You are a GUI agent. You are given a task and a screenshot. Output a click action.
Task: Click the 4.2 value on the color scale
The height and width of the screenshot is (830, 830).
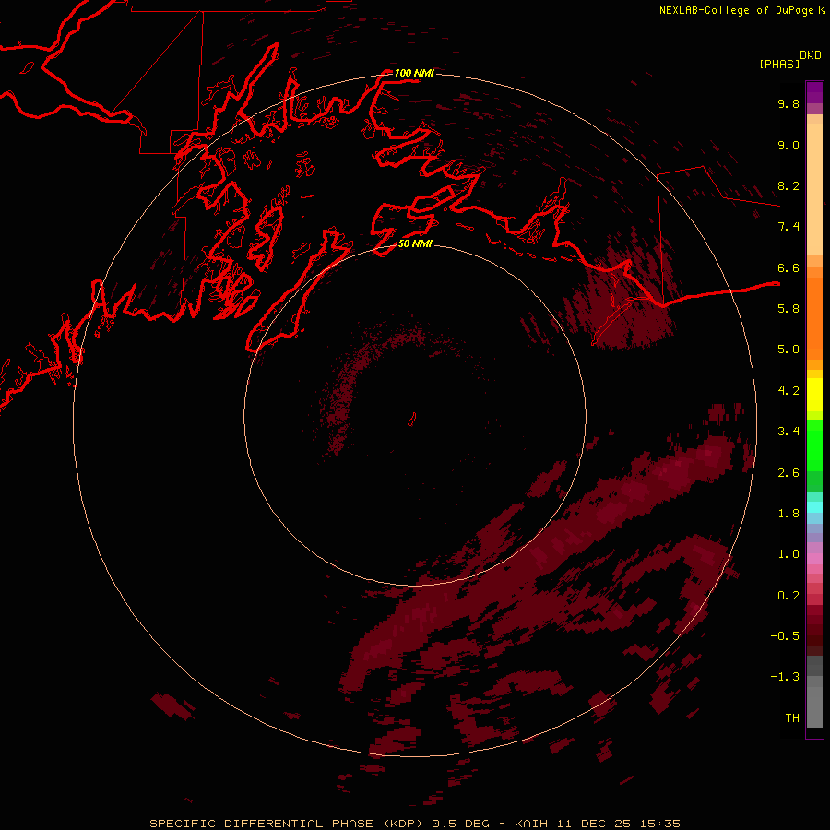788,391
